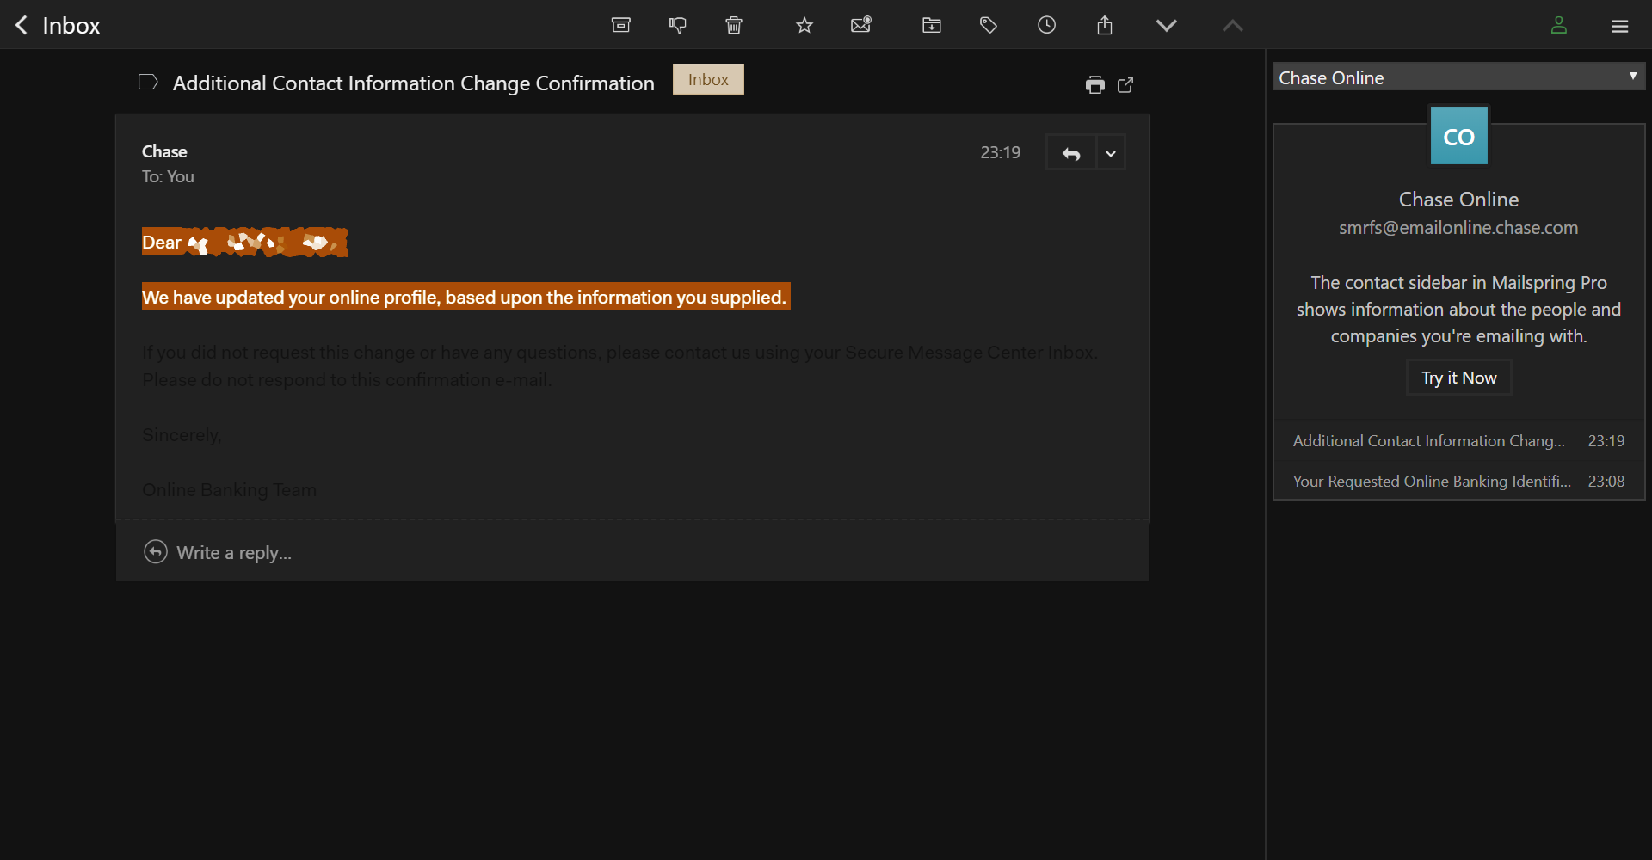Toggle the contact sidebar person icon
The image size is (1652, 860).
[x=1559, y=25]
